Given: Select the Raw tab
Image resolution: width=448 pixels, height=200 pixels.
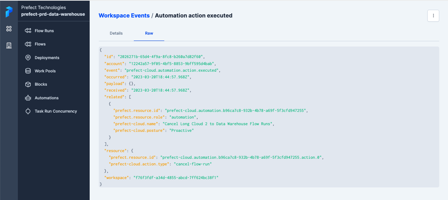Looking at the screenshot, I should pos(149,33).
